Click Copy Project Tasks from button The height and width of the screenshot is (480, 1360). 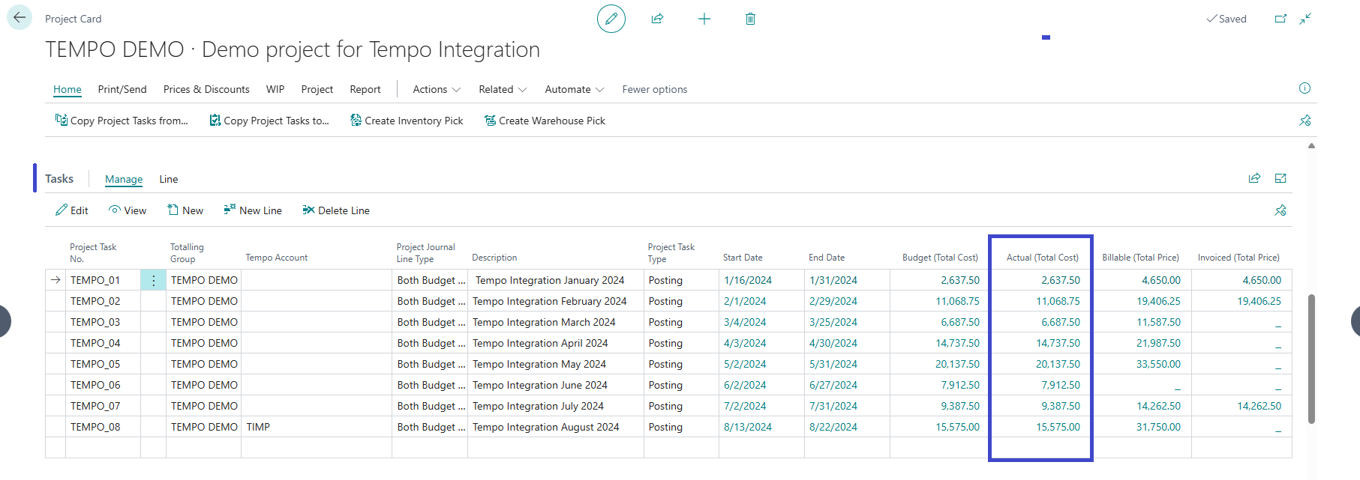122,121
